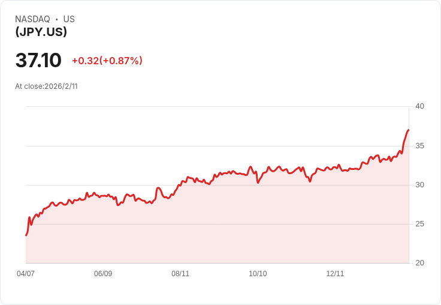Image resolution: width=441 pixels, height=305 pixels.
Task: Click the 12/11 date axis label
Action: 335,273
